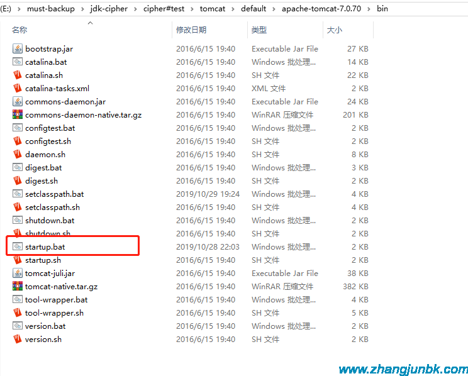The image size is (468, 376).
Task: Select the file name version.sh
Action: [43, 340]
